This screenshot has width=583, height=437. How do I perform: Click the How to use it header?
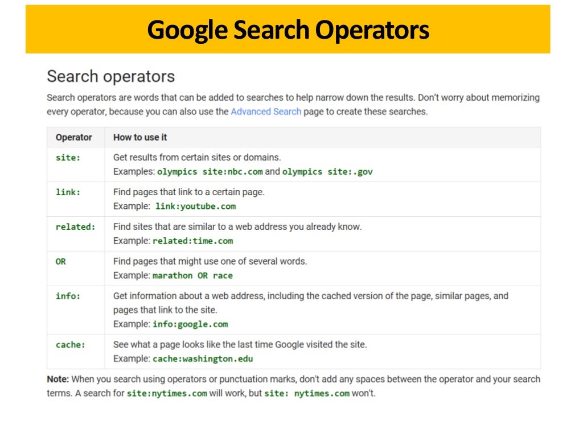(140, 137)
